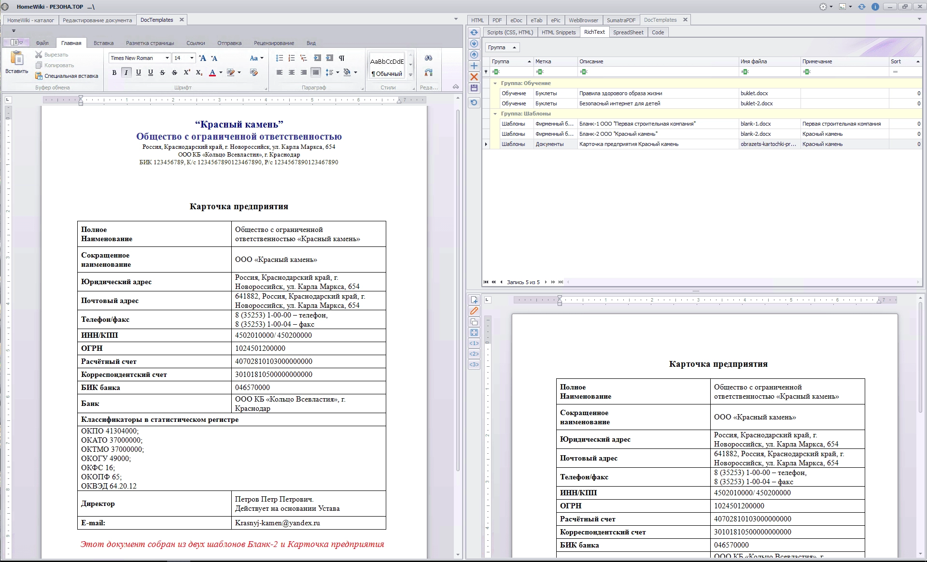Image resolution: width=927 pixels, height=562 pixels.
Task: Click the Decrease indent icon
Action: pyautogui.click(x=317, y=58)
